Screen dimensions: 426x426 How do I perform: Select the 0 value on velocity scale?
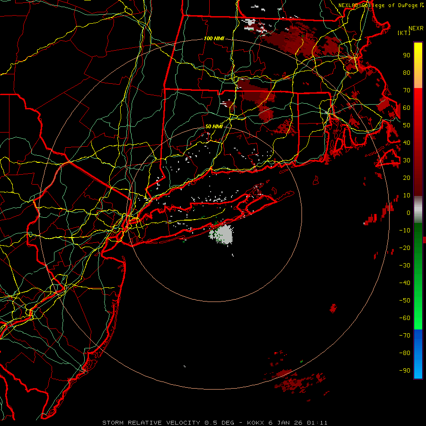point(408,213)
